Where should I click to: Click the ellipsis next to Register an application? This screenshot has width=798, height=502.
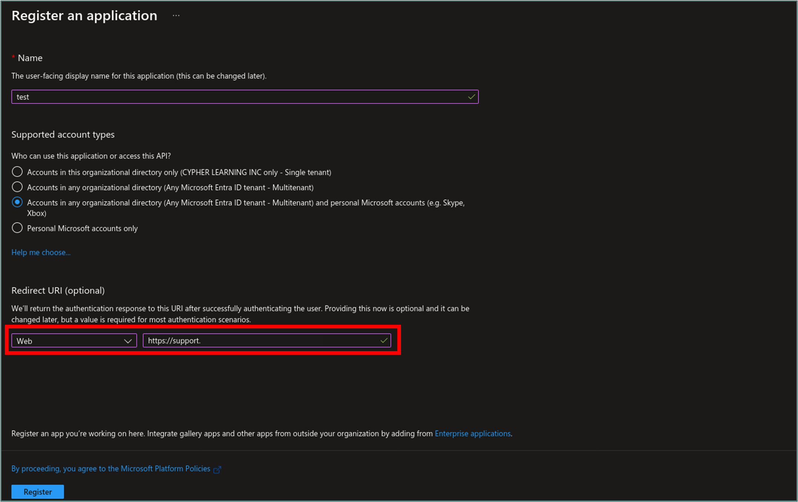(x=176, y=16)
